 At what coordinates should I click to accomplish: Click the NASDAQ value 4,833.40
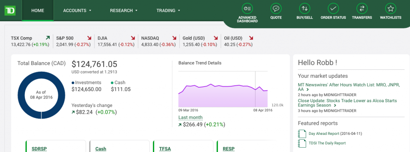click(x=150, y=45)
